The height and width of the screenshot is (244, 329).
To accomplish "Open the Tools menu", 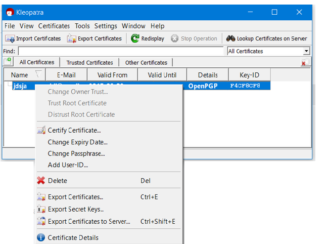I will tap(82, 26).
